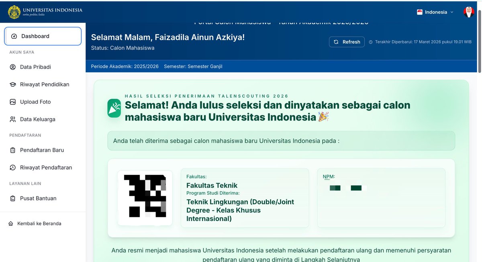Click the Pendaftaran Baru clipboard icon

13,150
